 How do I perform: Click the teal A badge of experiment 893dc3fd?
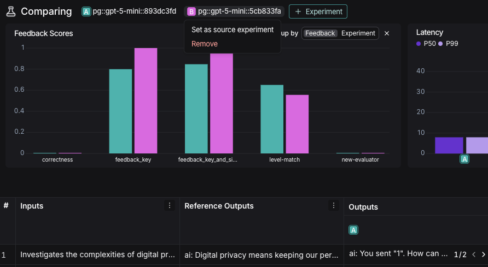point(86,11)
